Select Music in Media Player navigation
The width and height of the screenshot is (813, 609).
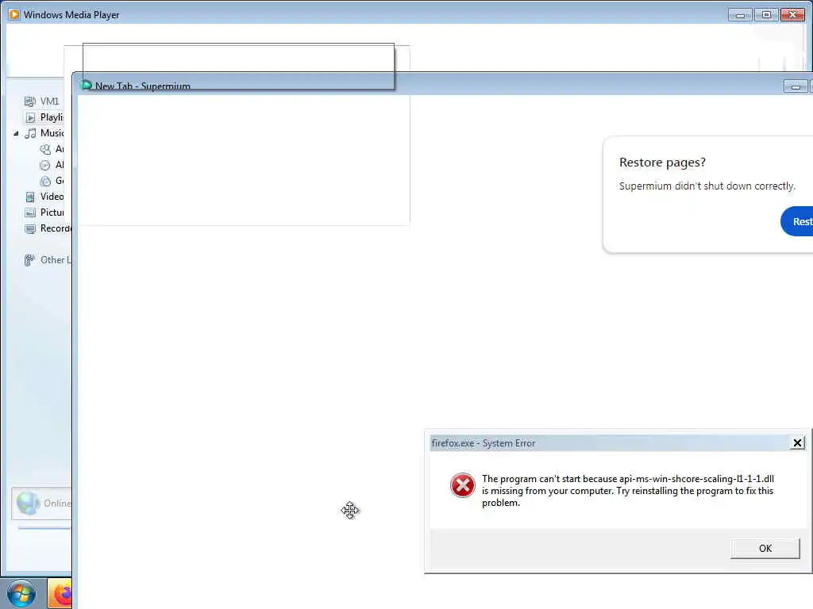(45, 133)
